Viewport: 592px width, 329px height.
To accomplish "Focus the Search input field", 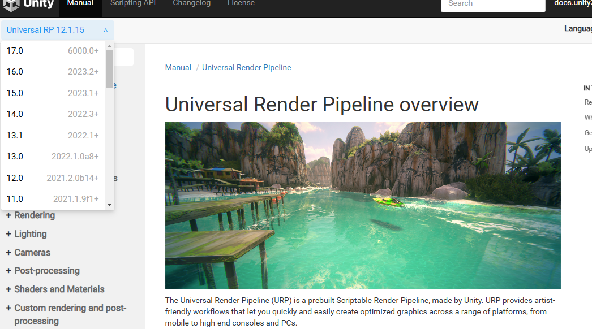I will coord(493,5).
